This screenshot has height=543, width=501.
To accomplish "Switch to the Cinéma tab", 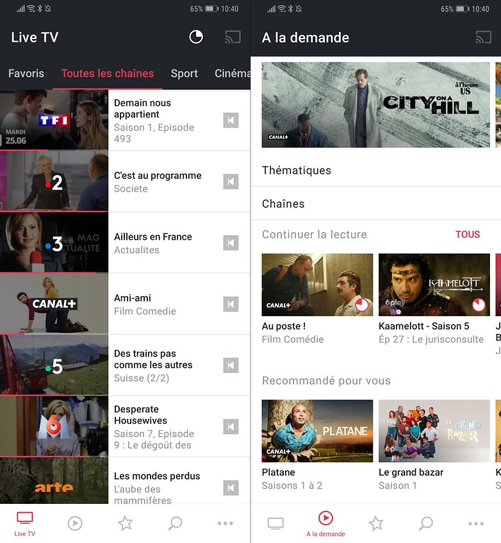I will click(x=232, y=74).
